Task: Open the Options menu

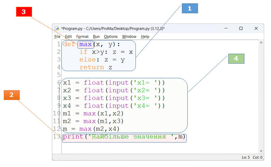Action: click(x=111, y=37)
